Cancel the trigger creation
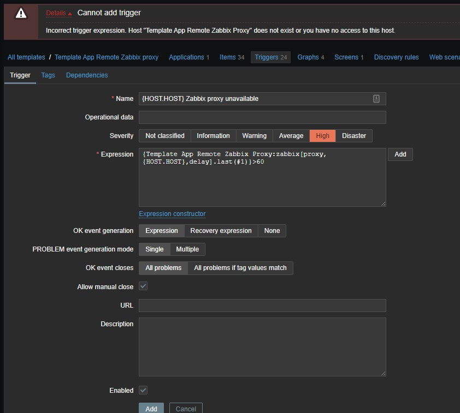460x413 pixels. point(186,408)
